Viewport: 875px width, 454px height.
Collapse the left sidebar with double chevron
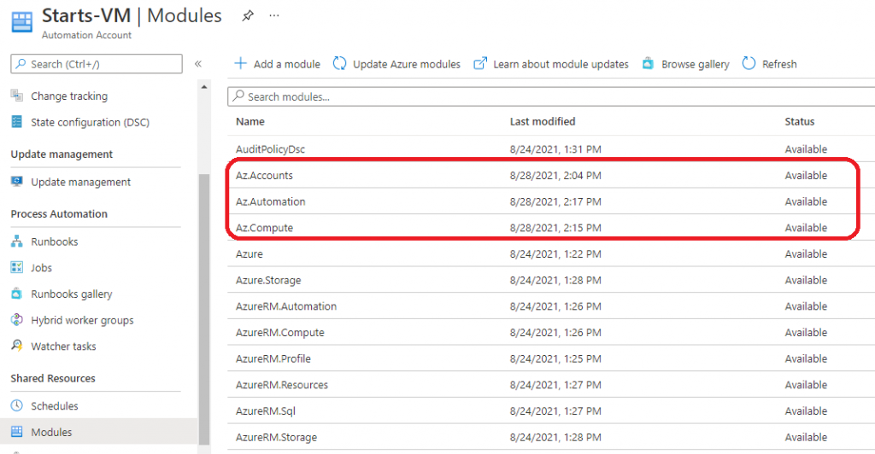(x=198, y=64)
